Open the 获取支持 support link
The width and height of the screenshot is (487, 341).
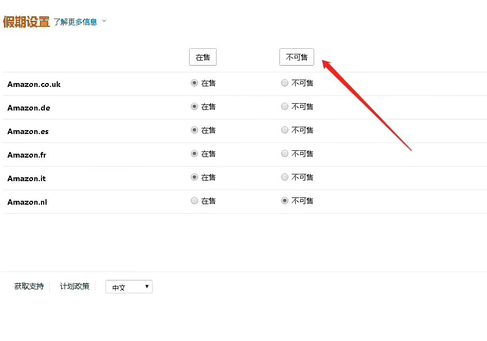[x=28, y=286]
